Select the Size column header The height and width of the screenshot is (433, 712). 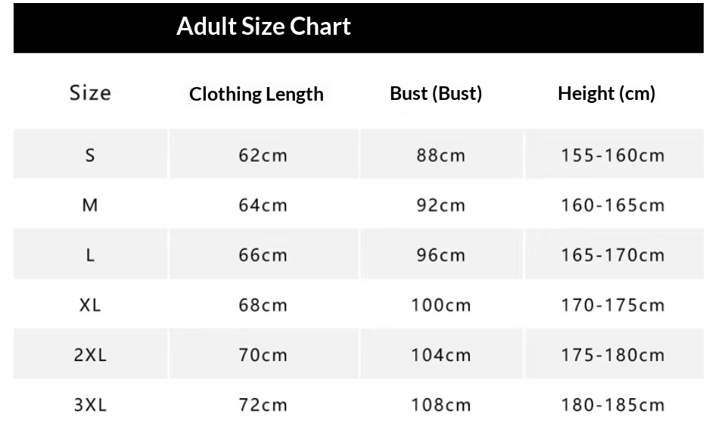90,93
